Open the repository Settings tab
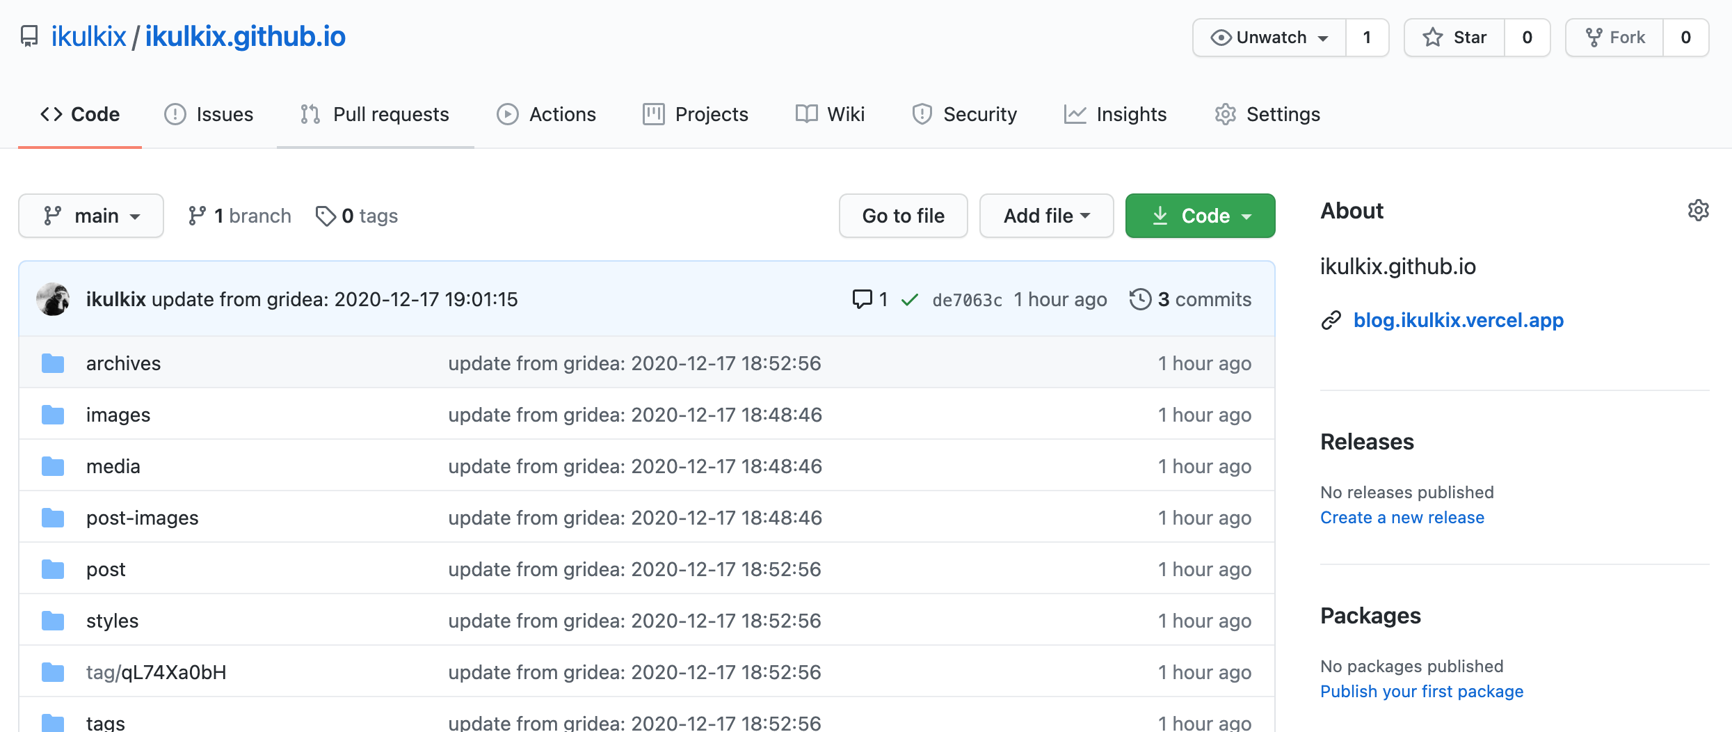Image resolution: width=1732 pixels, height=732 pixels. pyautogui.click(x=1267, y=114)
